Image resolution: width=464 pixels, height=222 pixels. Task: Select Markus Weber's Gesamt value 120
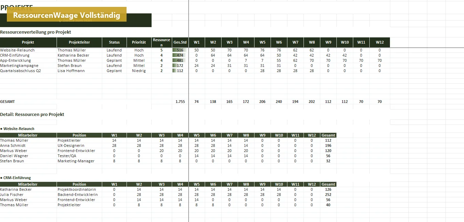(328, 151)
